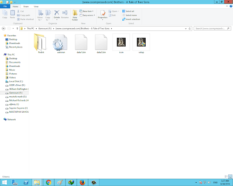Click the Back navigation arrow
The image size is (233, 186).
pos(4,28)
